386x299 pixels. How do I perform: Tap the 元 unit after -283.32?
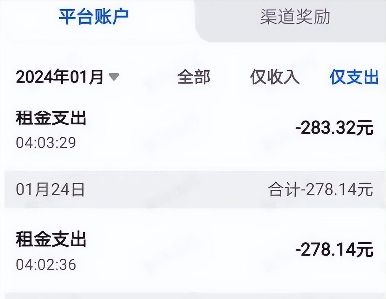(365, 128)
